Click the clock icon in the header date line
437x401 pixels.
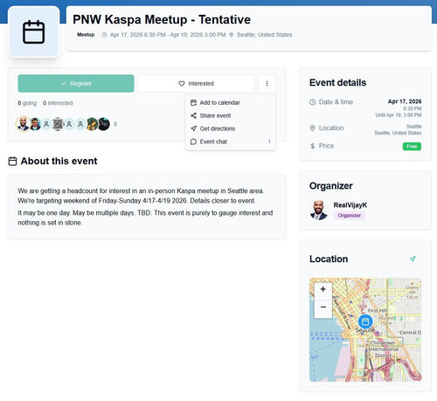tap(104, 35)
